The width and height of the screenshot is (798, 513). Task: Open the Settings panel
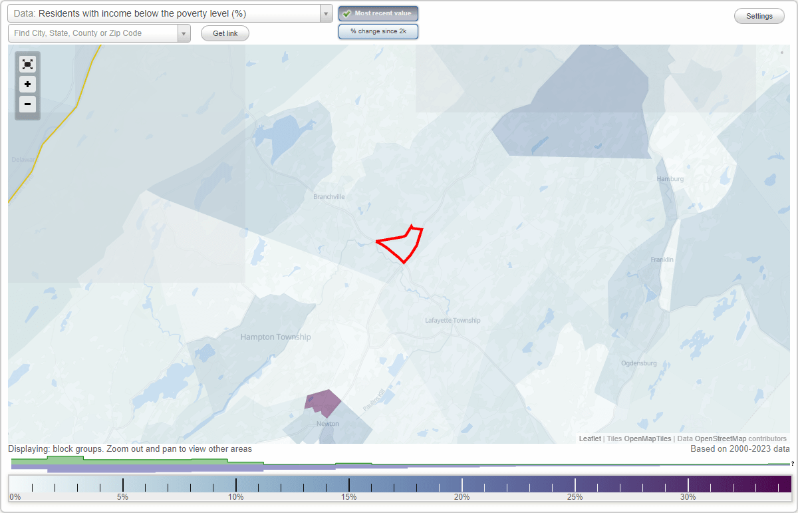pos(759,15)
